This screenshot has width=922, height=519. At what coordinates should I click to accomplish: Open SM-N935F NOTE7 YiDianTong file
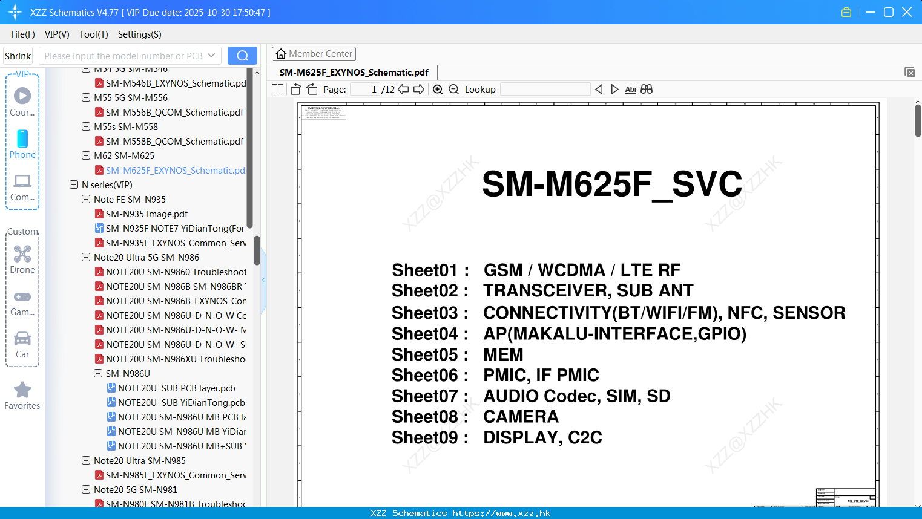[170, 228]
